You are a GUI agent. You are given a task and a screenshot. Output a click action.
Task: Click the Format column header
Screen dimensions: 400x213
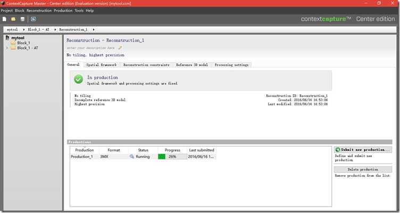pos(114,150)
